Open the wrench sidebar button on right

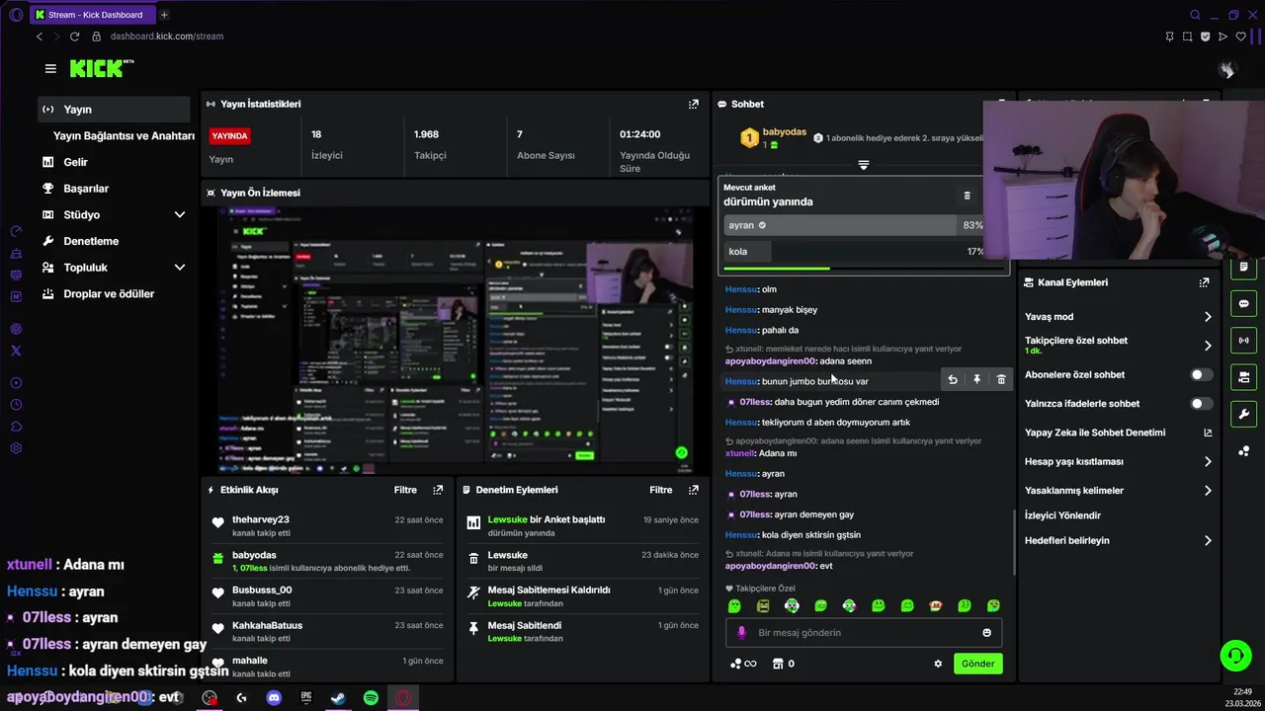click(x=1243, y=414)
